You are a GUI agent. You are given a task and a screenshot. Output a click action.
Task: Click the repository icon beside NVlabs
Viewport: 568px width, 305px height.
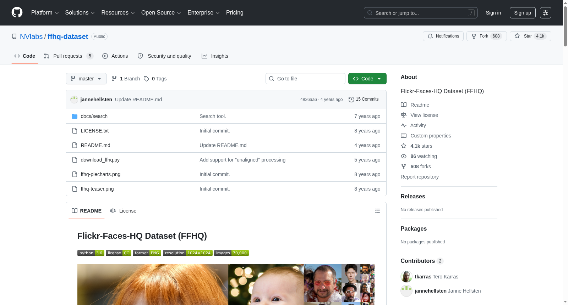[x=14, y=36]
